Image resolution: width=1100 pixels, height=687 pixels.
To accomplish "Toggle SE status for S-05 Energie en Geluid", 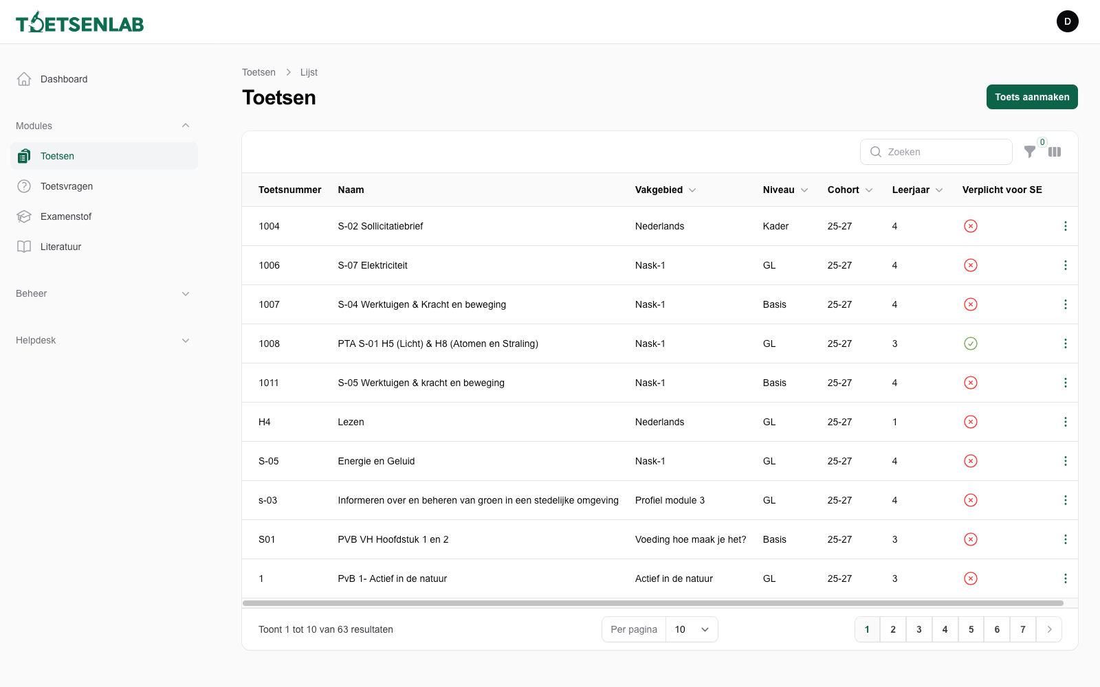I will (971, 461).
